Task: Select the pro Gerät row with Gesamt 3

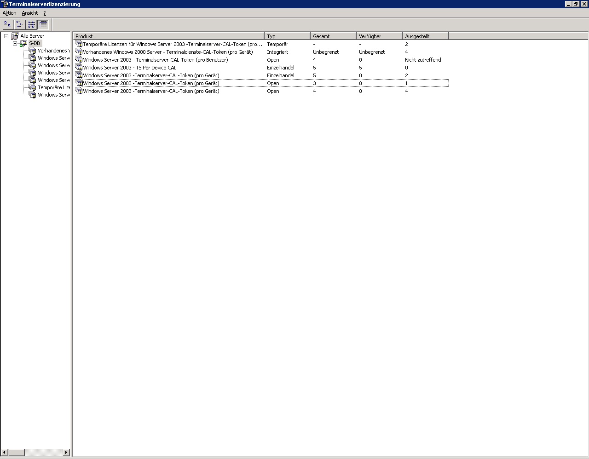Action: coord(151,83)
